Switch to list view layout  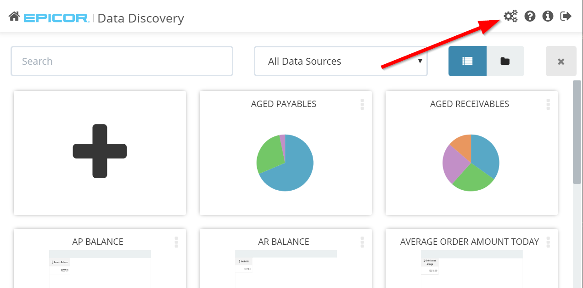(x=467, y=61)
